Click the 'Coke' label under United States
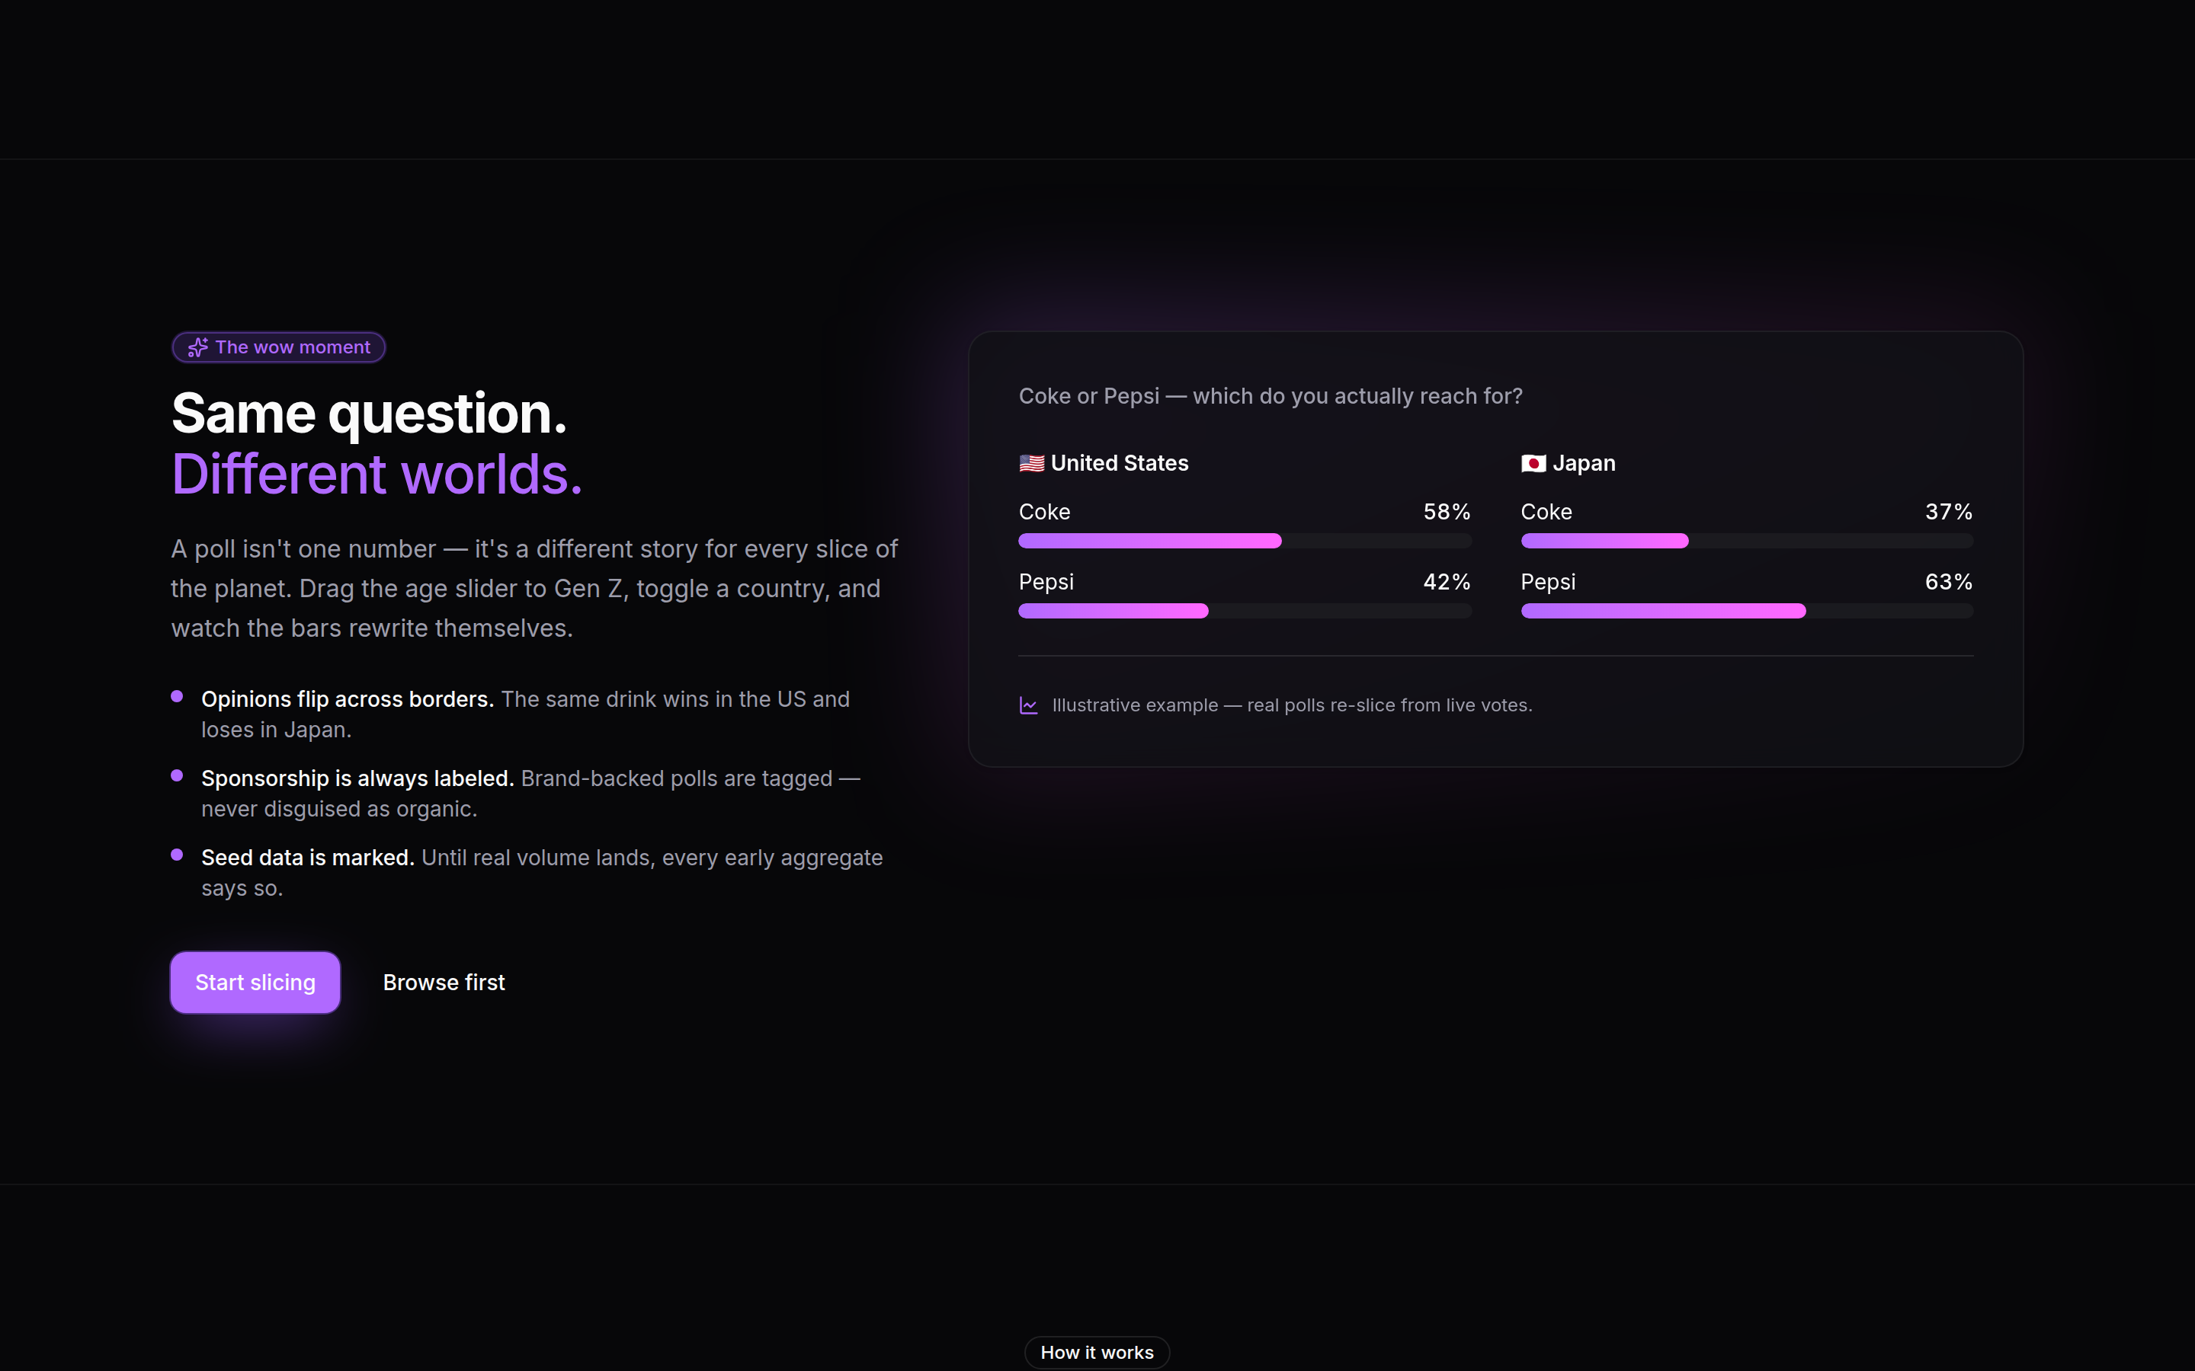Viewport: 2195px width, 1371px height. click(1044, 511)
